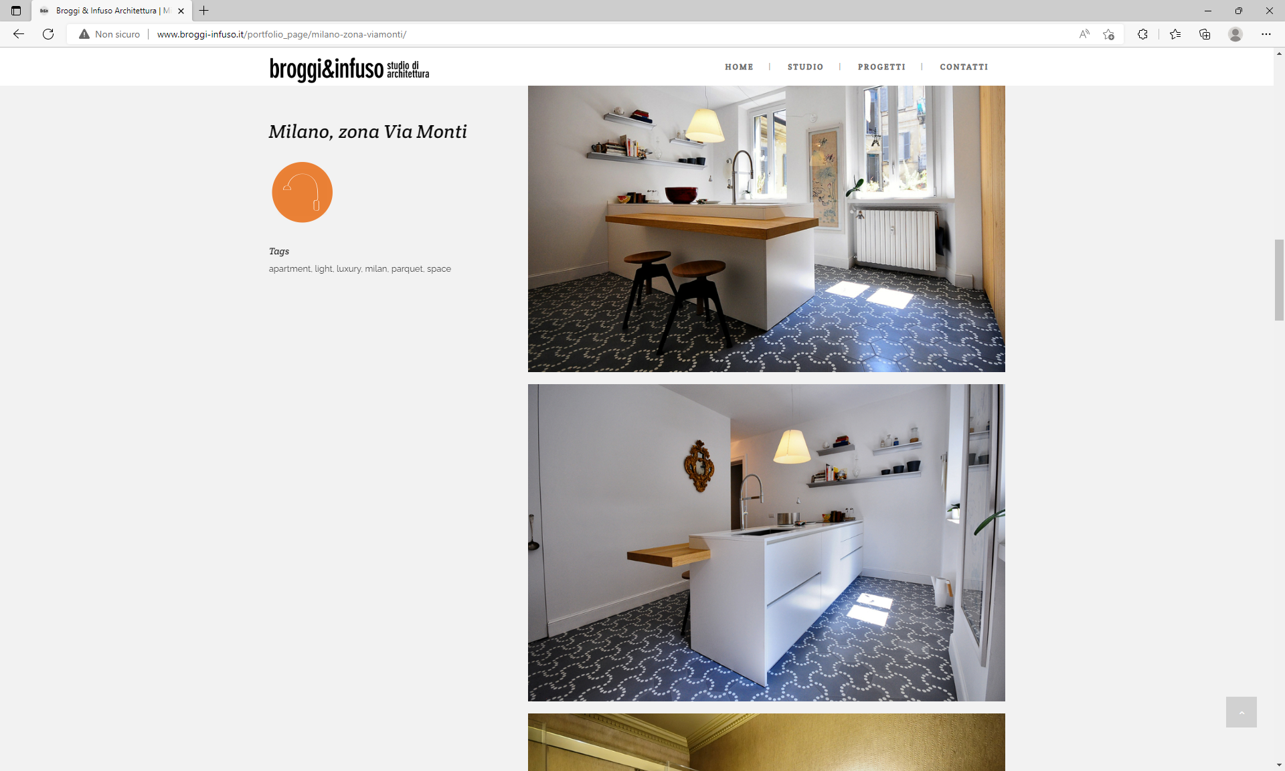Open the Extensions puzzle icon
The image size is (1285, 771).
pos(1142,34)
